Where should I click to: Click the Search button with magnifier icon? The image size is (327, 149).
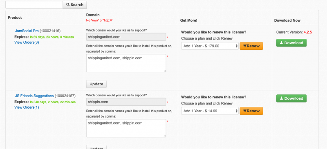point(75,4)
